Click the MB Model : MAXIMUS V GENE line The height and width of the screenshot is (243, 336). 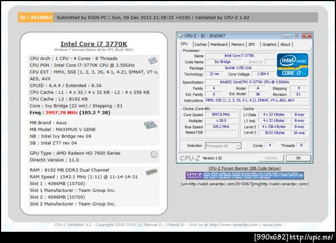63,130
